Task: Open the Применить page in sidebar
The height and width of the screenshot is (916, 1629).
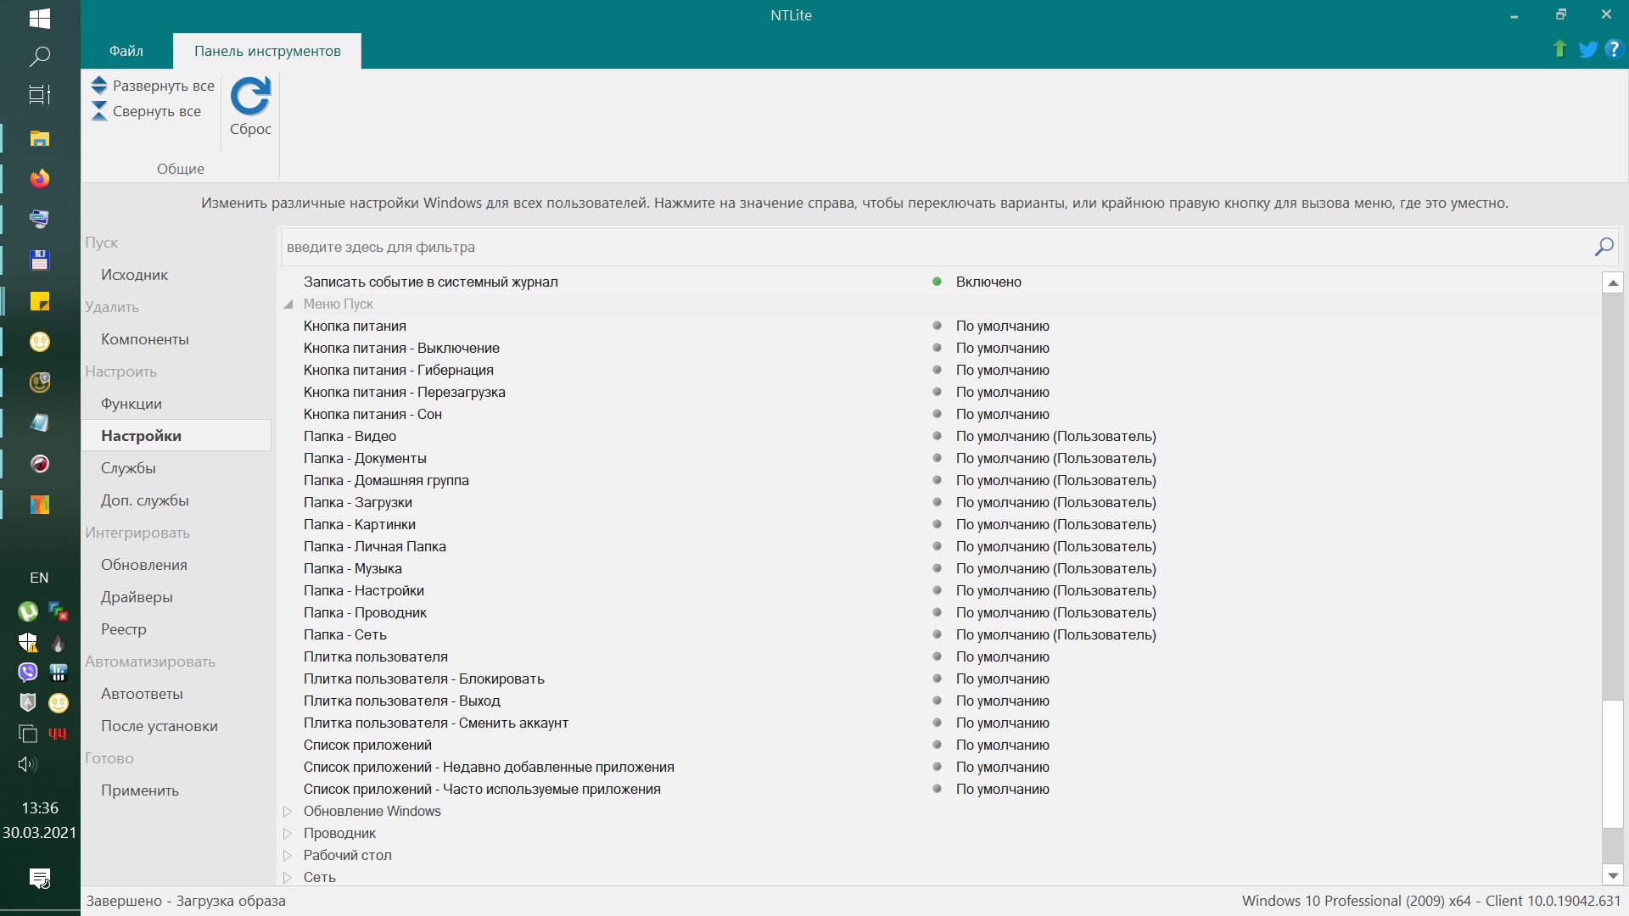Action: [140, 790]
